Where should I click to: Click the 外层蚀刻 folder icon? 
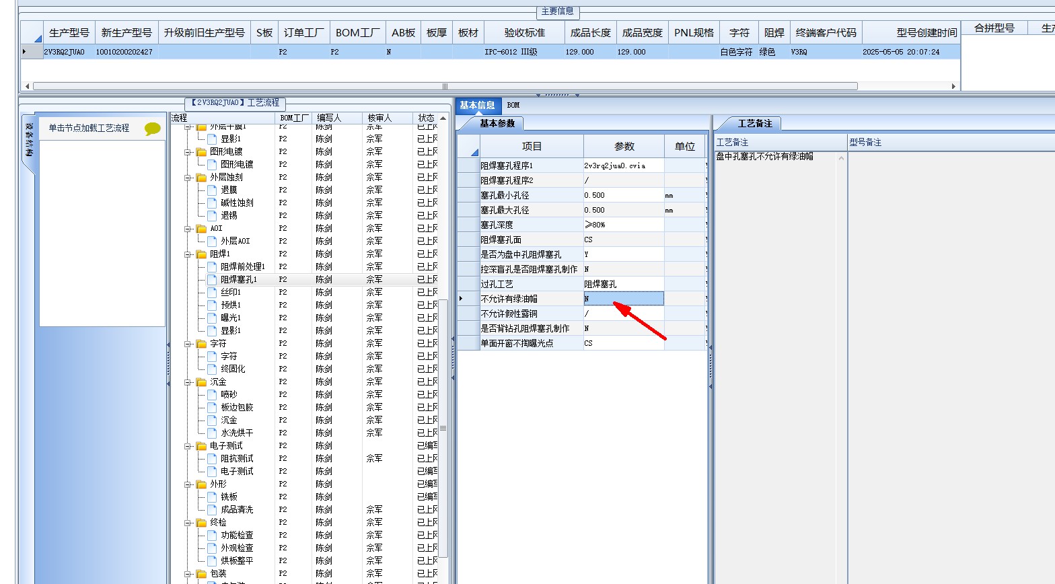click(201, 178)
